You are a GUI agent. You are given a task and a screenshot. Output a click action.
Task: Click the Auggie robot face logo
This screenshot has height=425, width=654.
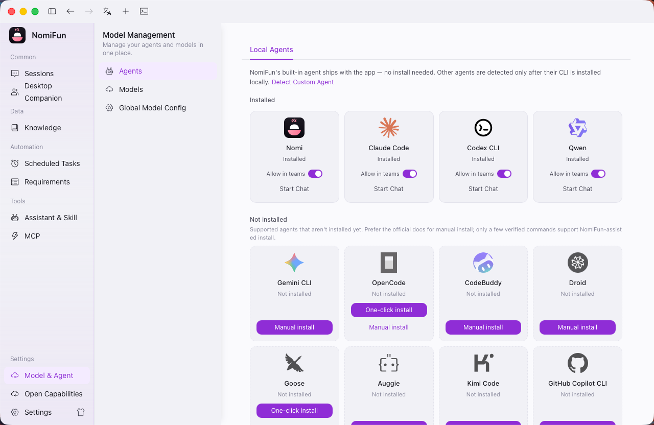389,363
